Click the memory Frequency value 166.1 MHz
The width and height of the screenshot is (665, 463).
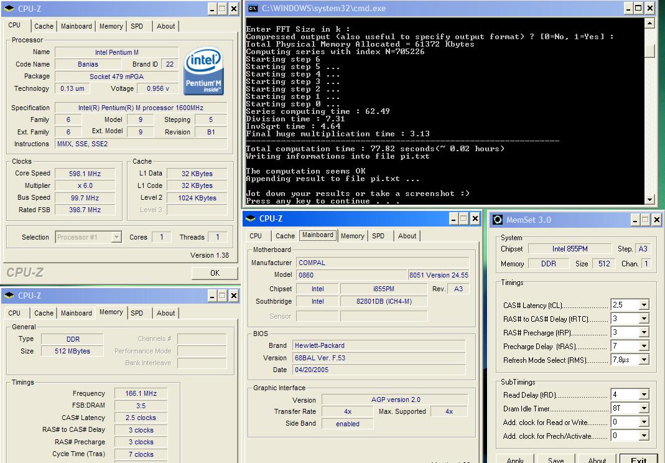click(141, 393)
